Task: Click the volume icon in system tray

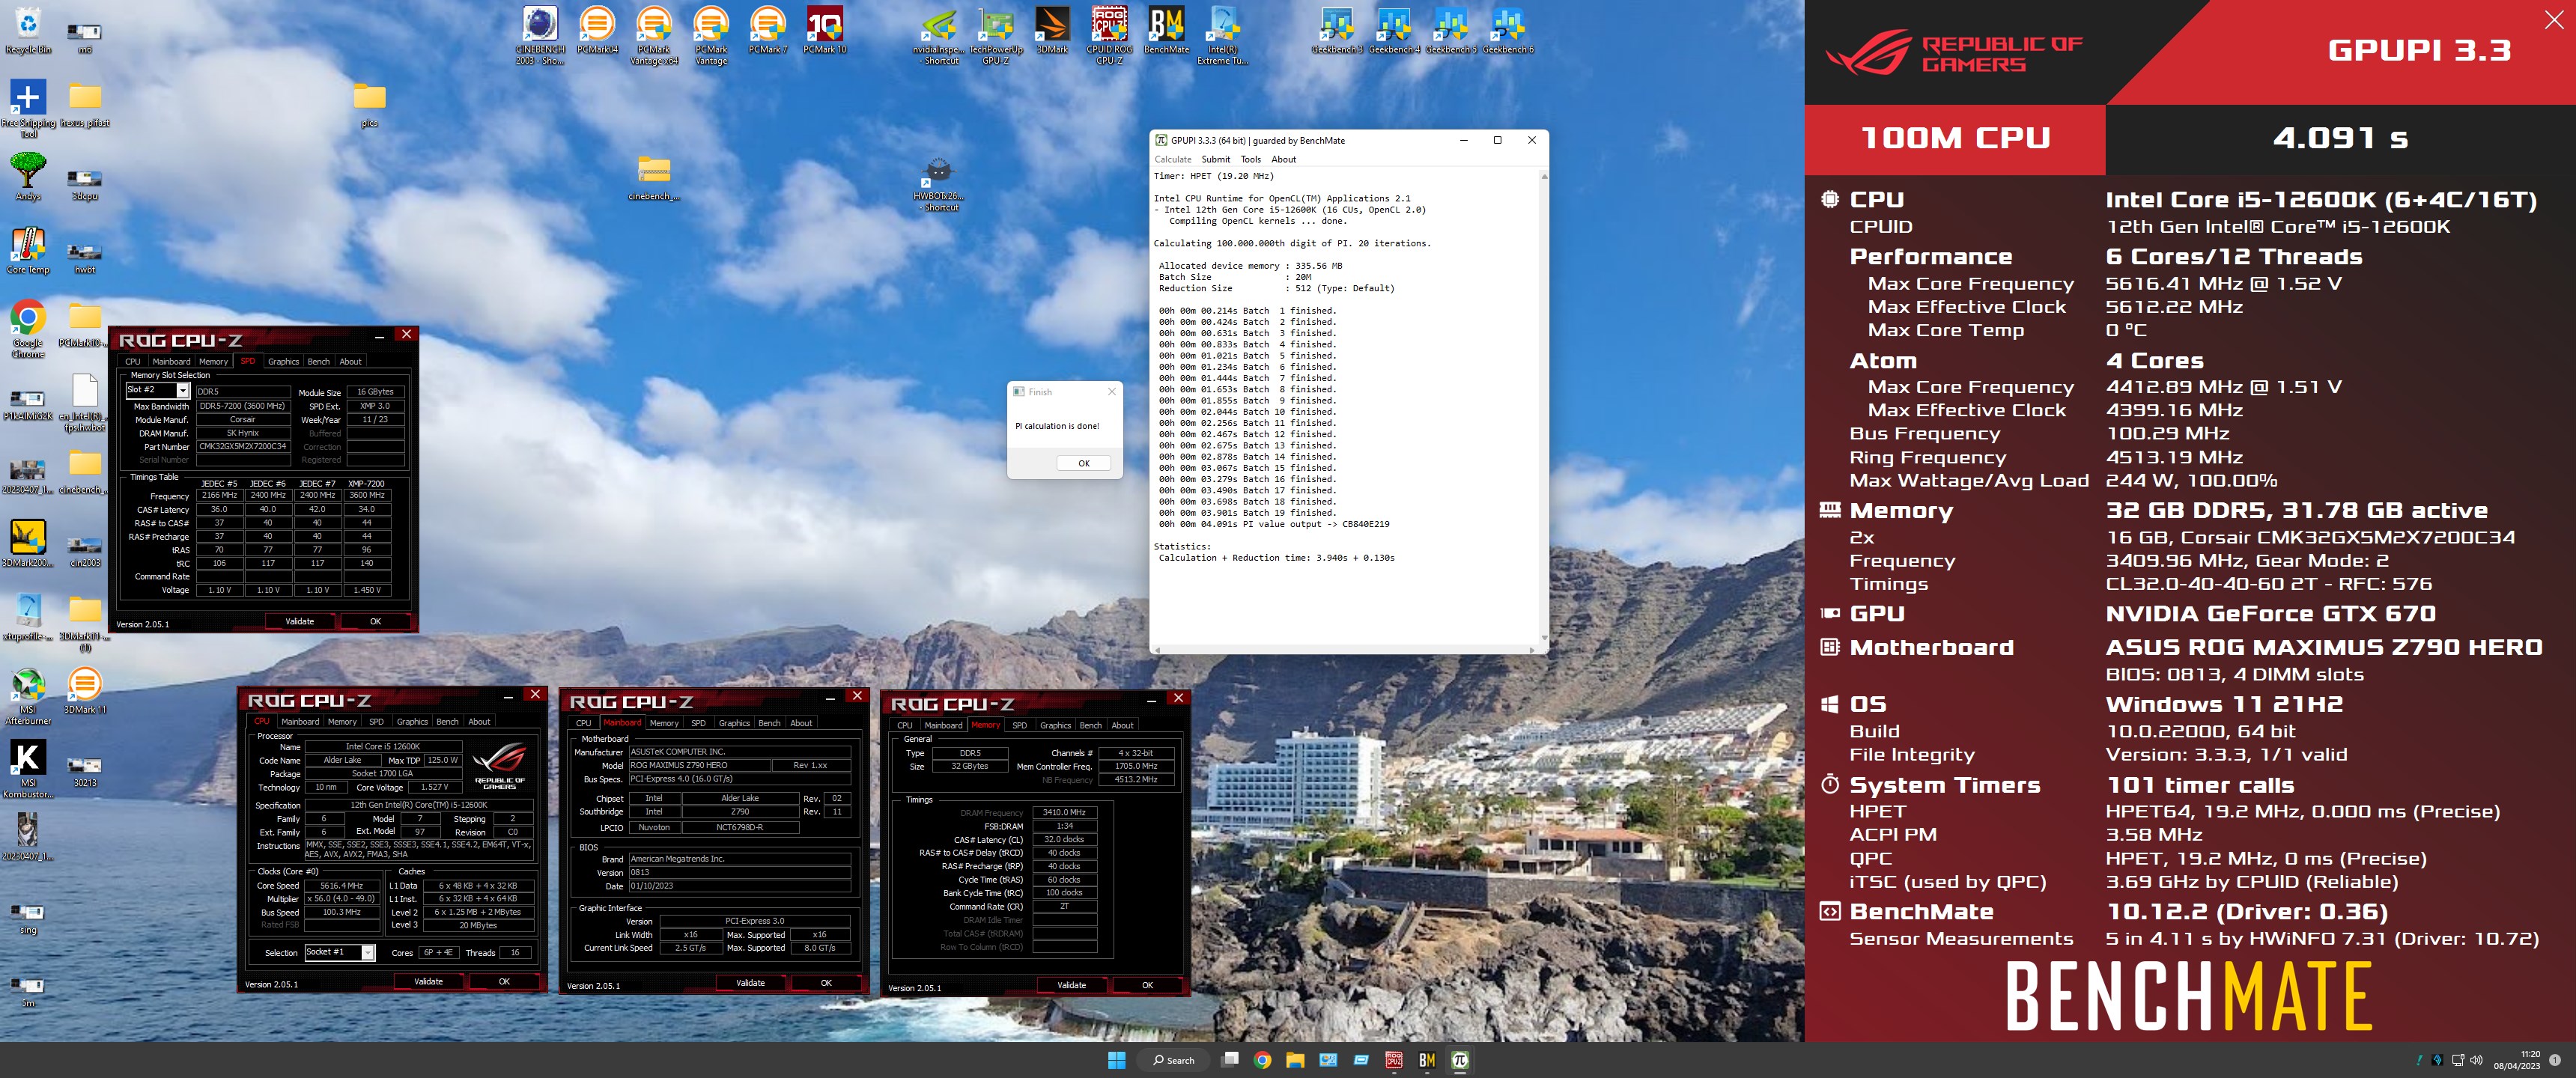Action: [x=2476, y=1060]
